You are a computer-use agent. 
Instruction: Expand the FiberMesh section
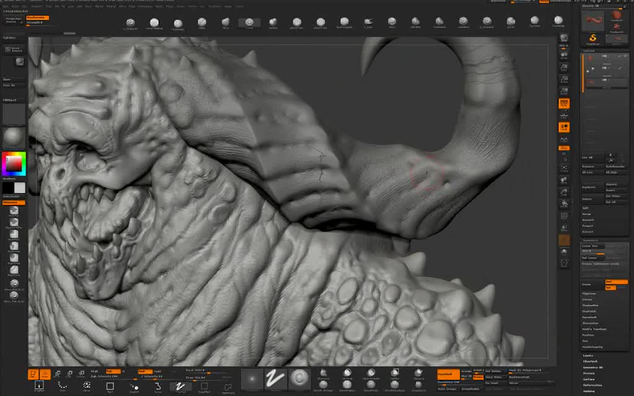[x=590, y=361]
